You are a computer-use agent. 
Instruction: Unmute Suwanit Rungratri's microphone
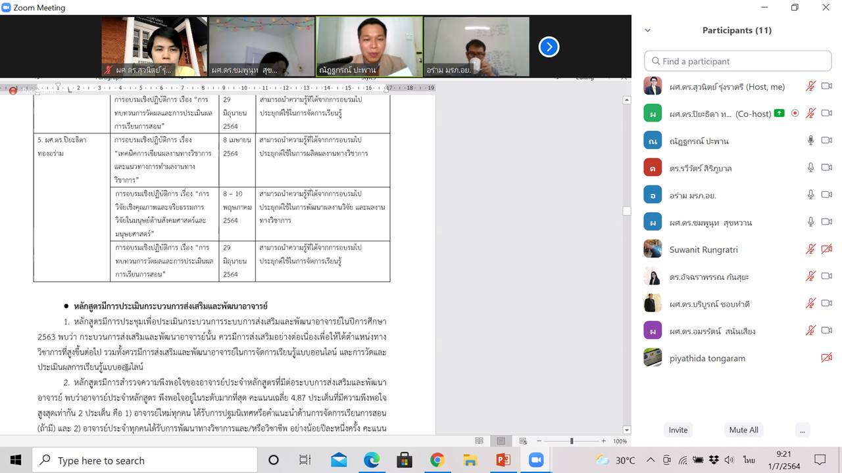click(811, 249)
